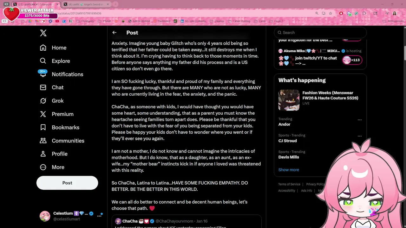
Task: Open Communities in the sidebar
Action: click(62, 141)
